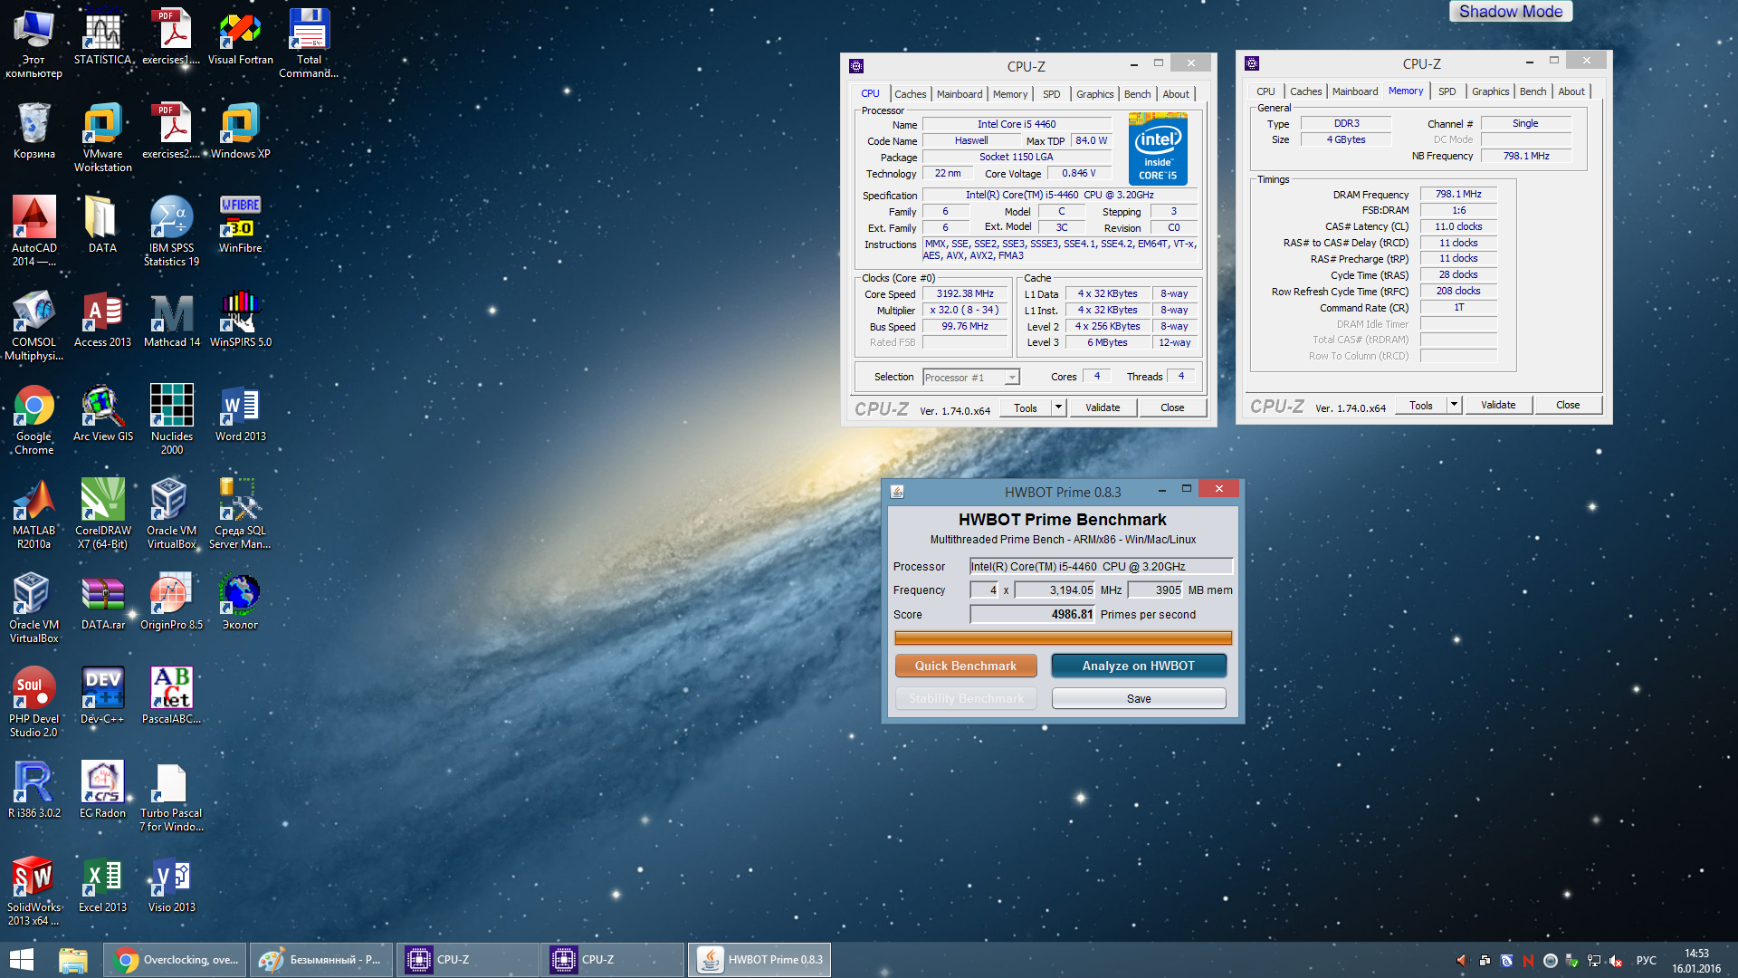Open Windows Start button
The width and height of the screenshot is (1738, 978).
22,960
